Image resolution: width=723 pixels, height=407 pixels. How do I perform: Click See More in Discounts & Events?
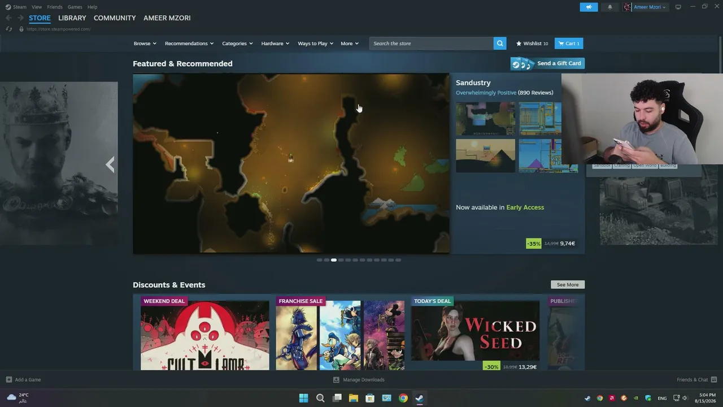coord(568,285)
